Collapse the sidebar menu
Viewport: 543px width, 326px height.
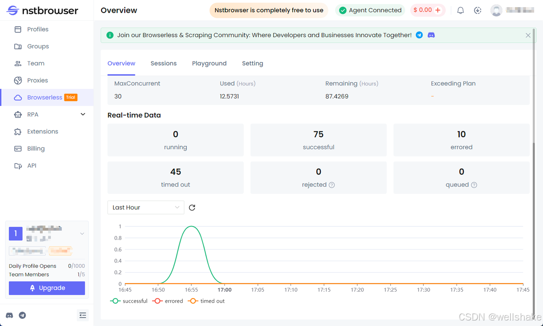[x=83, y=315]
